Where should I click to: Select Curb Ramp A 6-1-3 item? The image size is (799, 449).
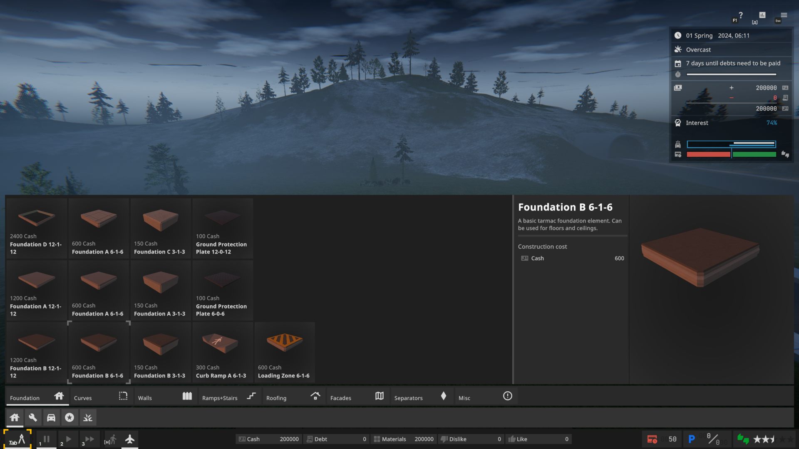point(223,353)
